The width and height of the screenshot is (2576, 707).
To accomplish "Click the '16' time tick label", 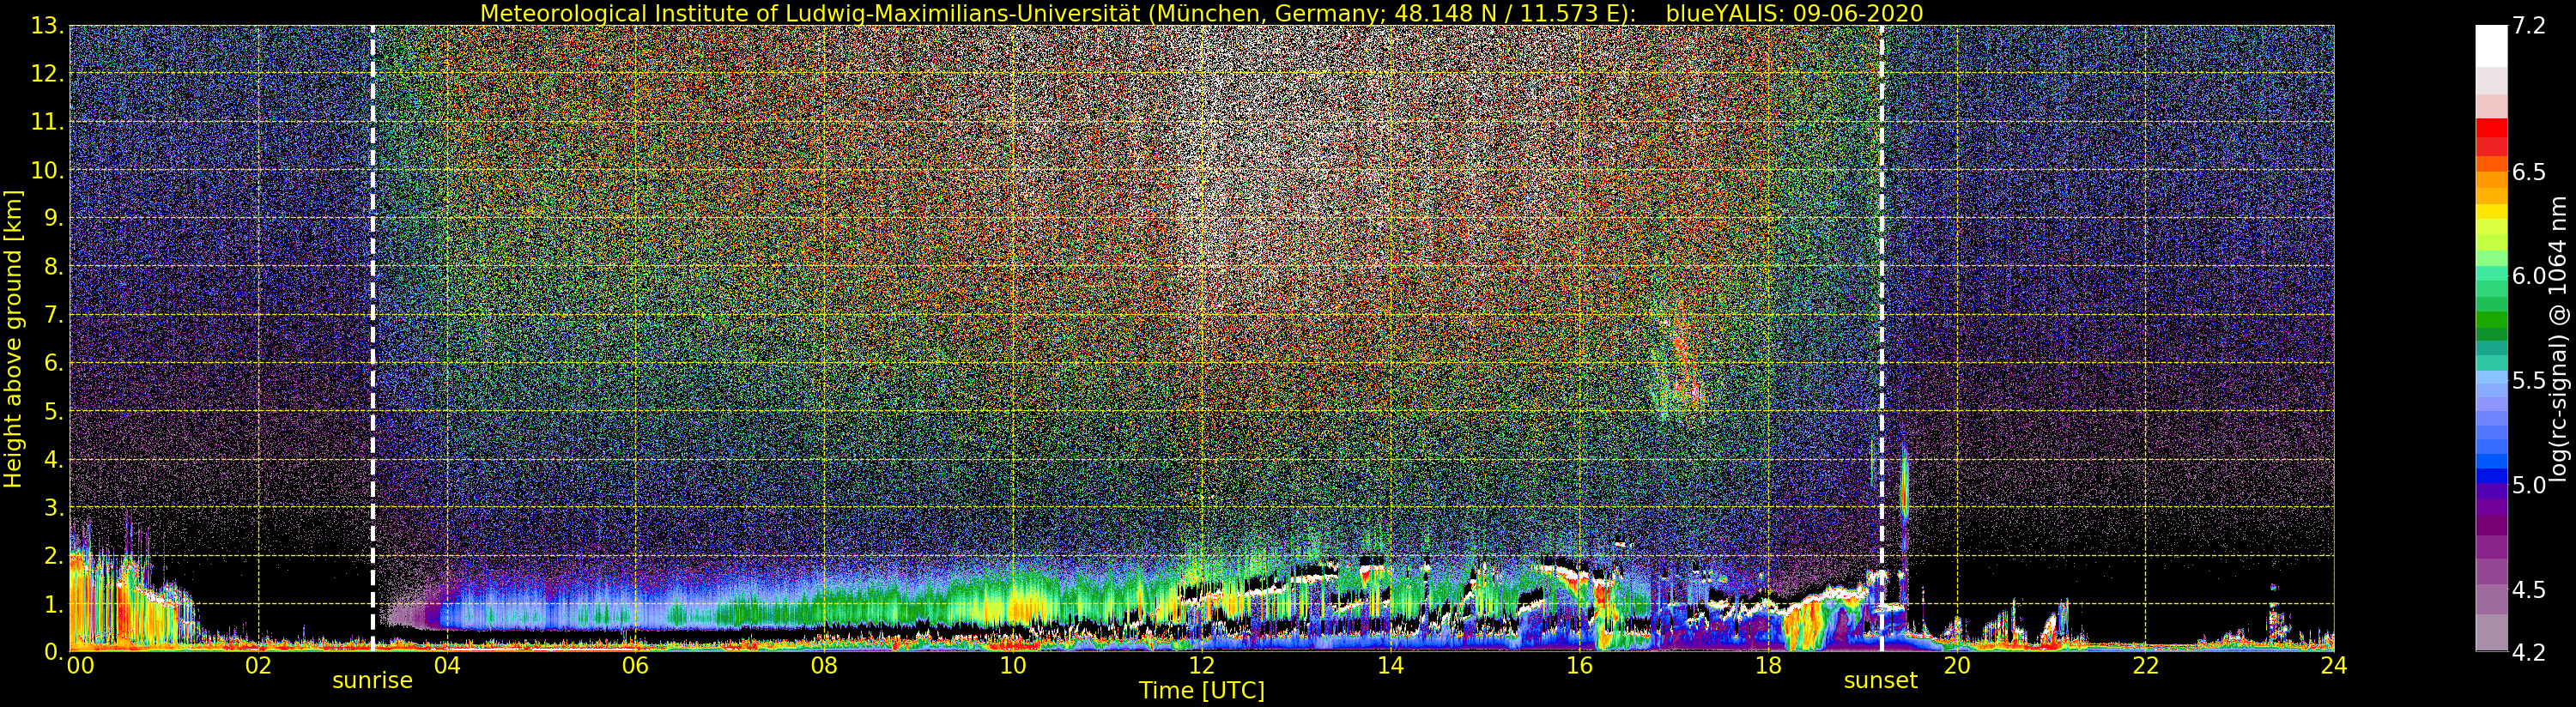I will coord(1579,665).
